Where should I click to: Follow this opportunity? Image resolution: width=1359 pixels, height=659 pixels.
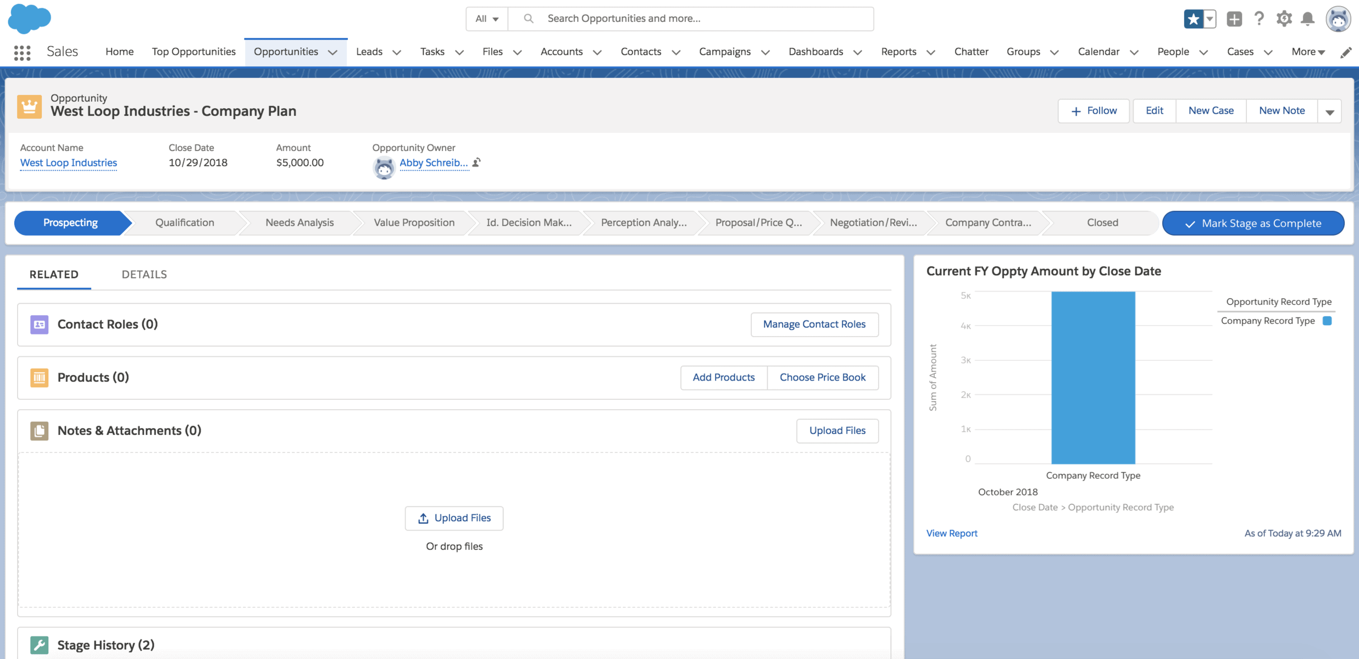pos(1094,111)
